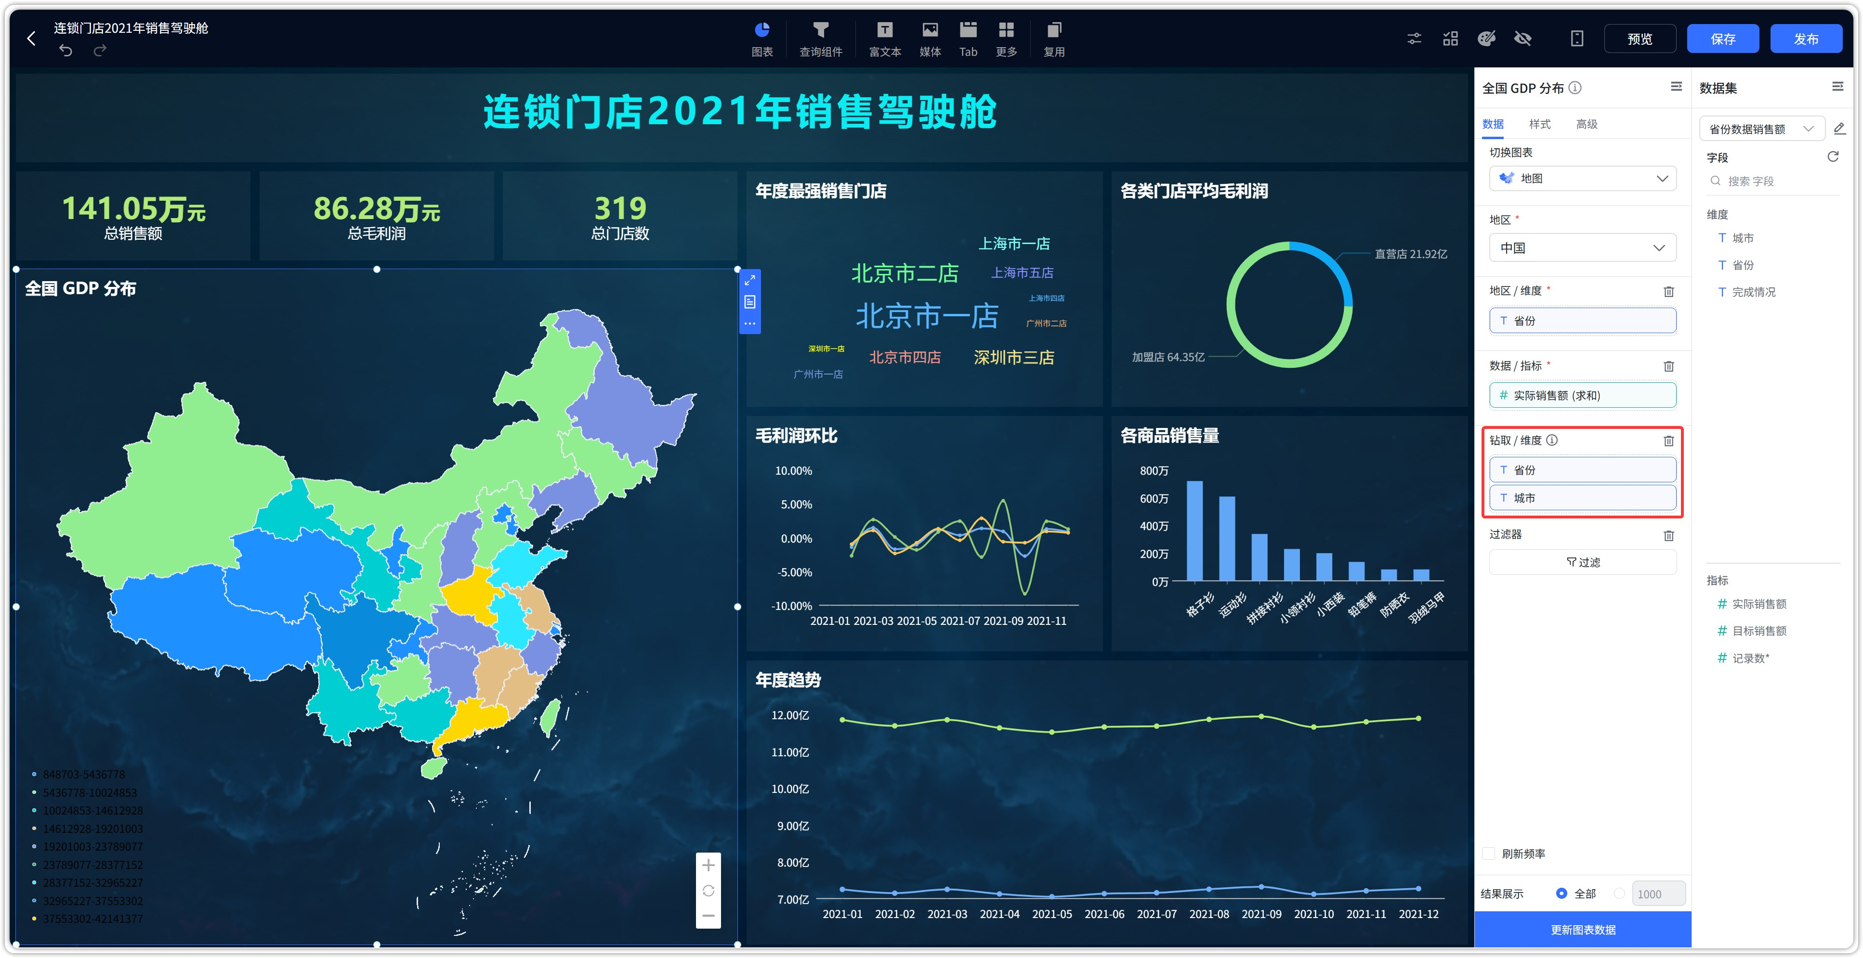Click 更新图表数据 update button
Image resolution: width=1863 pixels, height=958 pixels.
(x=1582, y=930)
